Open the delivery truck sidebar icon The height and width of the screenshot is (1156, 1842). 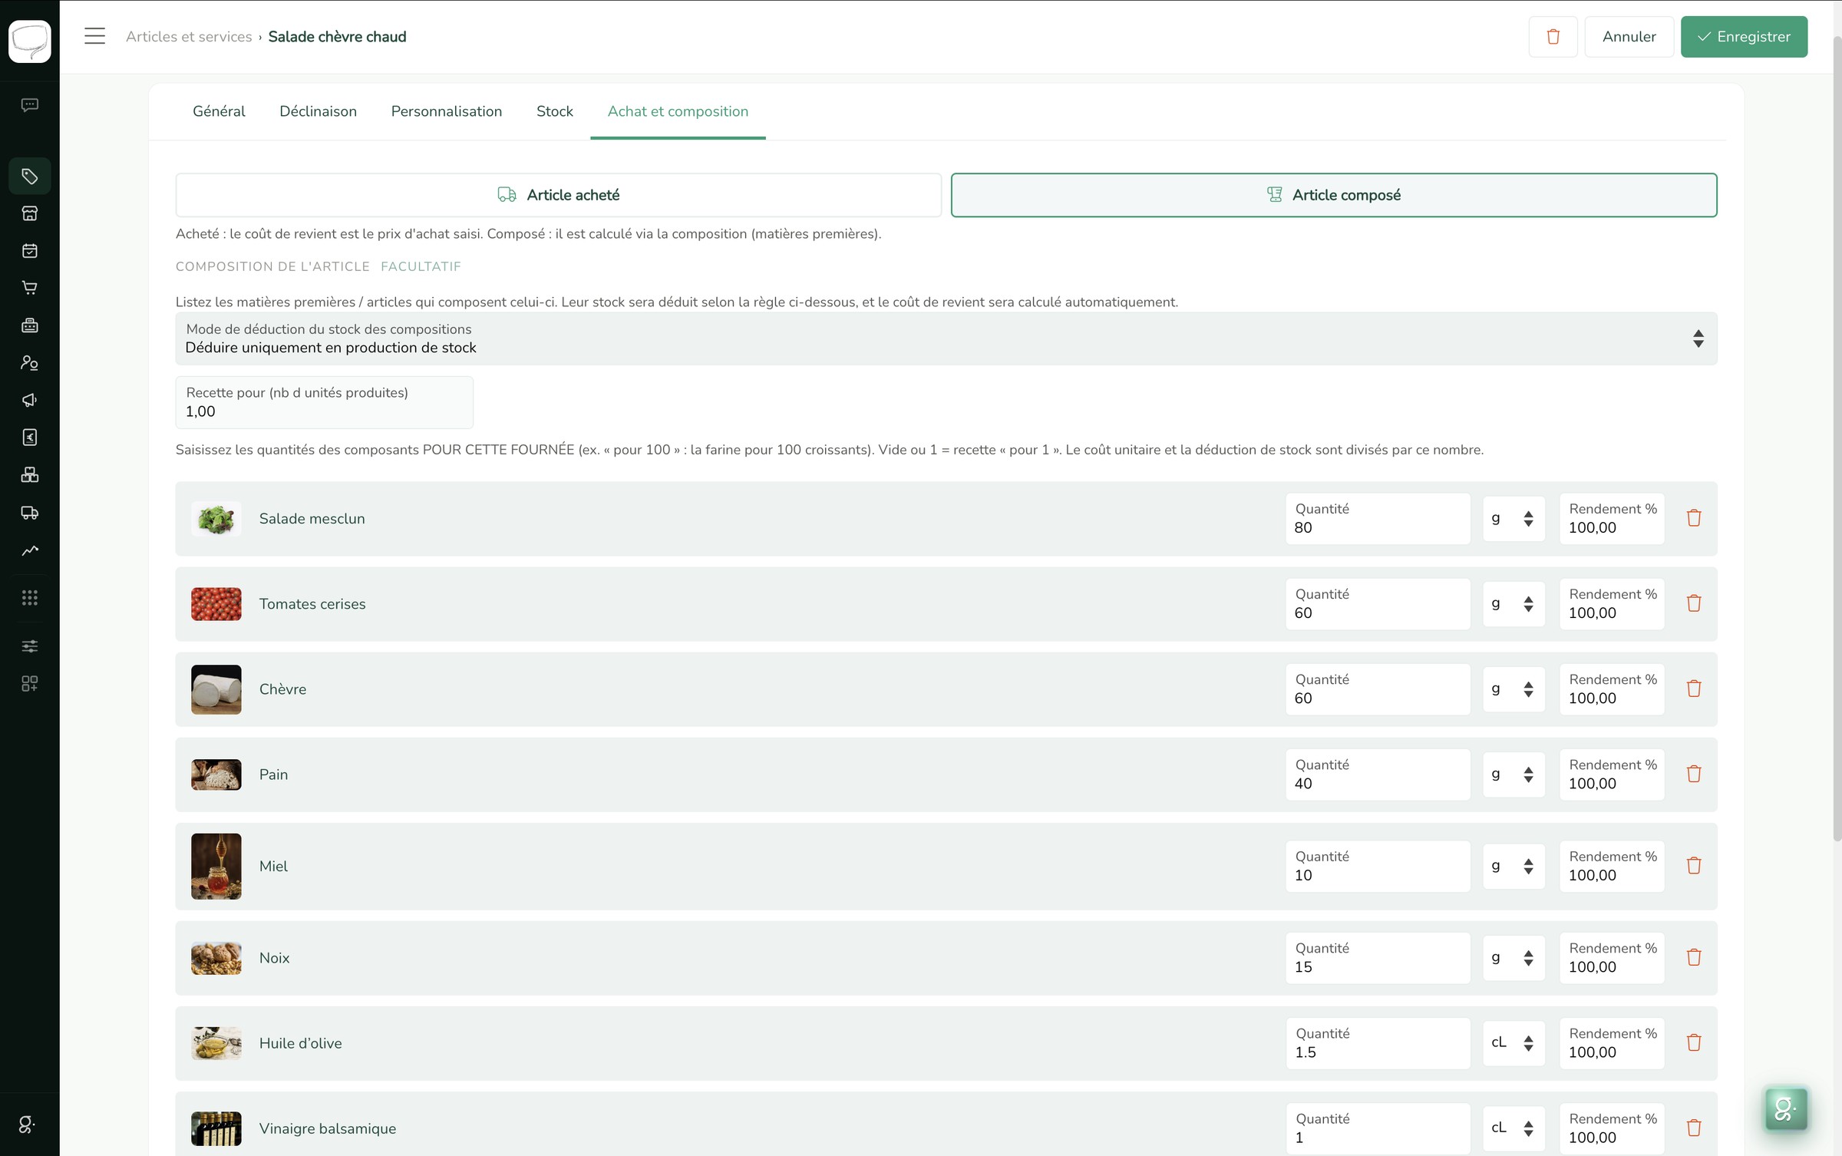click(x=29, y=513)
